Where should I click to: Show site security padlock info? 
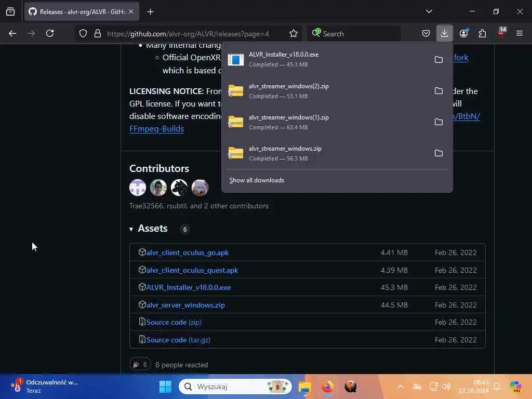click(x=98, y=34)
